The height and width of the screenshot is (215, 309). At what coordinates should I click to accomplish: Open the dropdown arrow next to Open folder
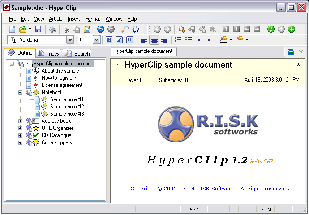30,29
